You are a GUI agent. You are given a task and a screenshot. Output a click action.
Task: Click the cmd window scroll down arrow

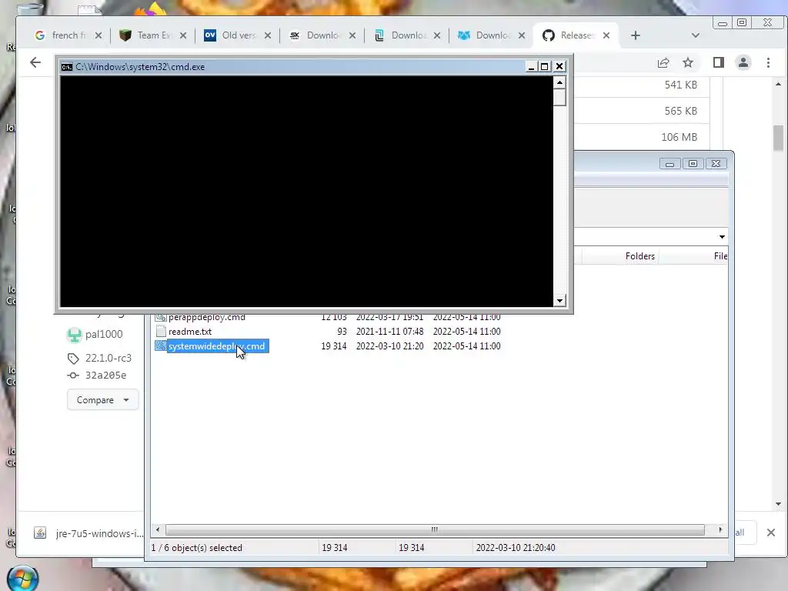click(x=560, y=301)
